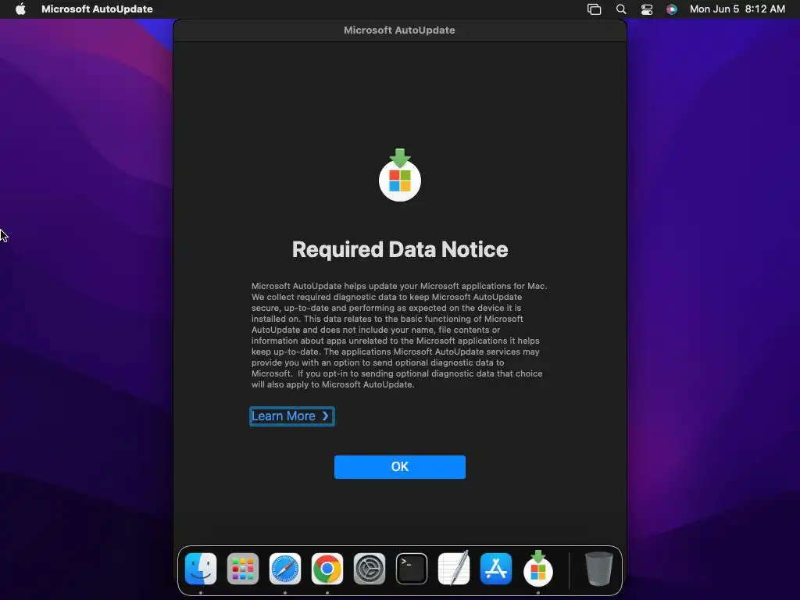Open the Learn More link
Screen dimensions: 800x600
coord(291,416)
